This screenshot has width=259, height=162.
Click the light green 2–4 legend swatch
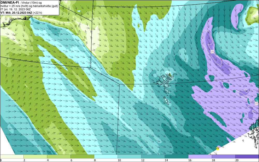click(35, 157)
